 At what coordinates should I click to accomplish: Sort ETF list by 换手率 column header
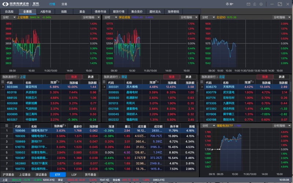coord(173,126)
